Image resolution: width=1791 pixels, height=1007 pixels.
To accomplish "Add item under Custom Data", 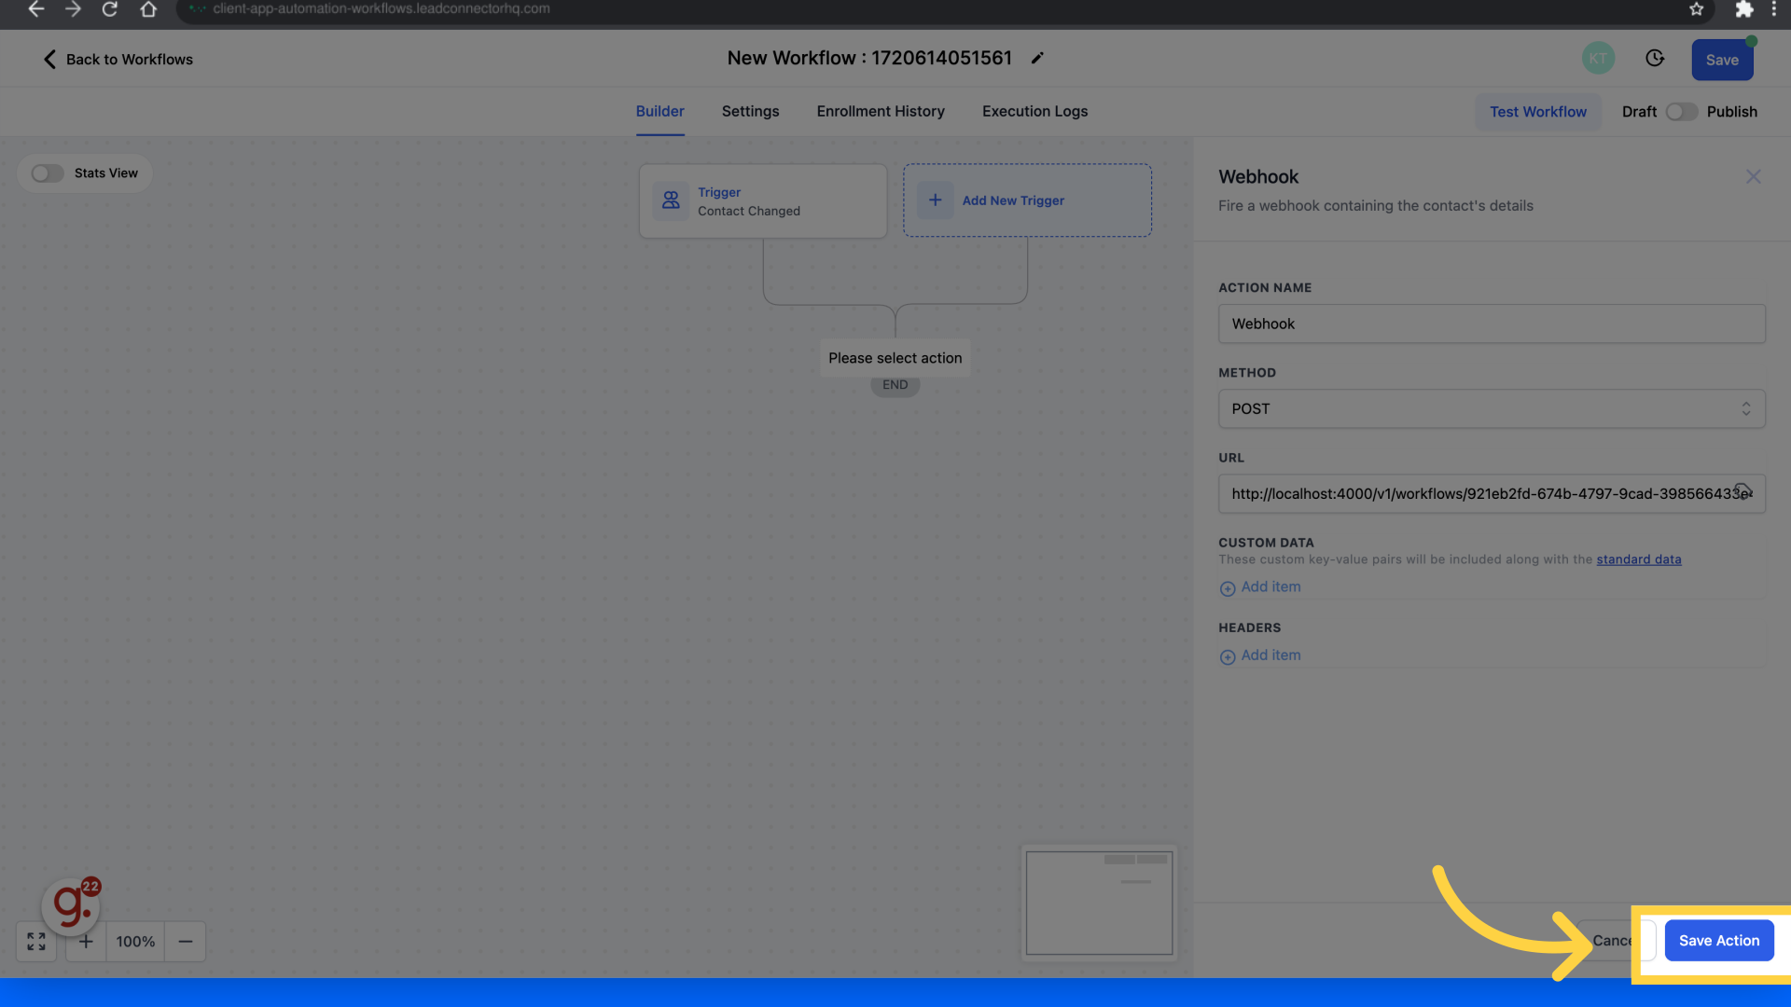I will [x=1260, y=587].
